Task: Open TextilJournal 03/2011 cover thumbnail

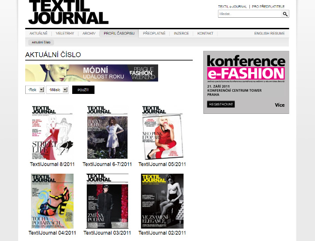Action: click(107, 201)
